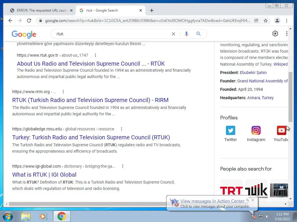Open the YouTube profile icon
The image size is (297, 222).
pyautogui.click(x=281, y=130)
